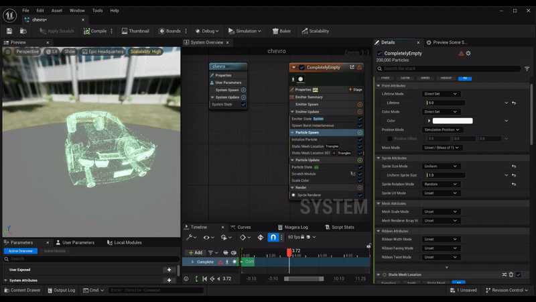Open the Details panel settings gear icon

pyautogui.click(x=468, y=54)
